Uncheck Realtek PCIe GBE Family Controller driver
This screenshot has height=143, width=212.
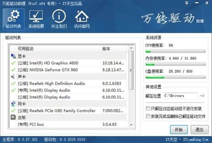13,111
